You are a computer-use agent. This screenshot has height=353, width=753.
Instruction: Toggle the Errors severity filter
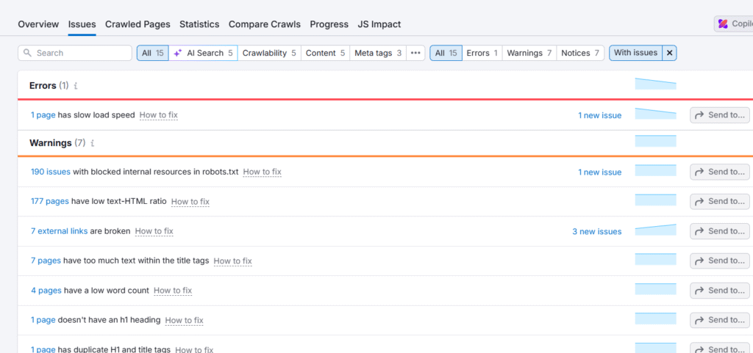[482, 53]
